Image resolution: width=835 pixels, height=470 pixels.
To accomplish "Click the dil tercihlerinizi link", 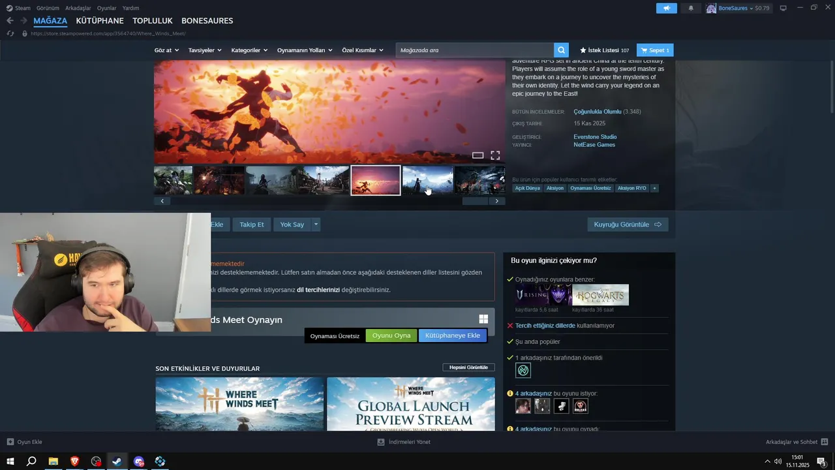I will pyautogui.click(x=318, y=290).
